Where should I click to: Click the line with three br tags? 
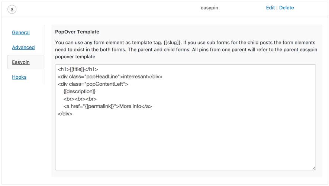click(x=80, y=99)
